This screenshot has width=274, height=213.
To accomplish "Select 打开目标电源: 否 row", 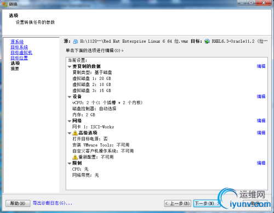I will [x=90, y=139].
